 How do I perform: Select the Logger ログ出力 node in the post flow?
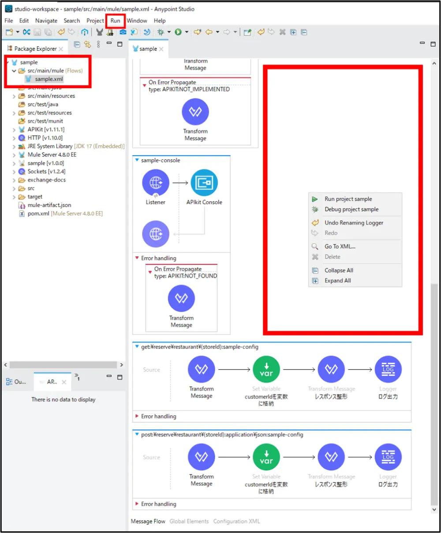tap(388, 457)
